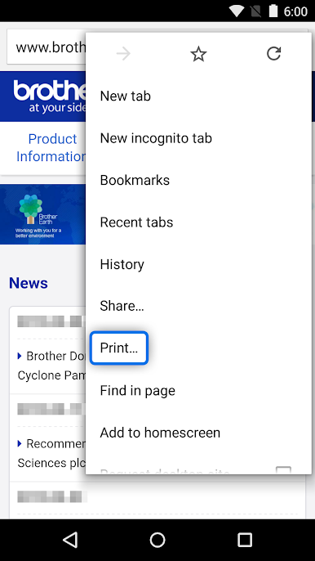Tap the Wi-Fi signal status icon
This screenshot has height=561, width=315.
pyautogui.click(x=237, y=11)
